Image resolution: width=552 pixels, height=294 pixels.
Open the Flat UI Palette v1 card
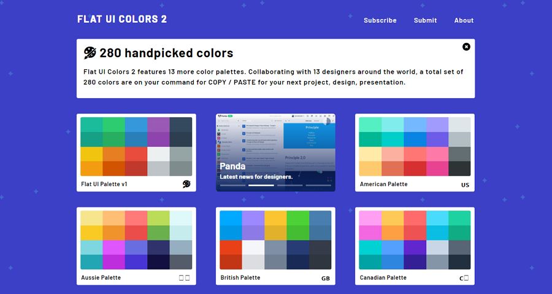point(136,152)
